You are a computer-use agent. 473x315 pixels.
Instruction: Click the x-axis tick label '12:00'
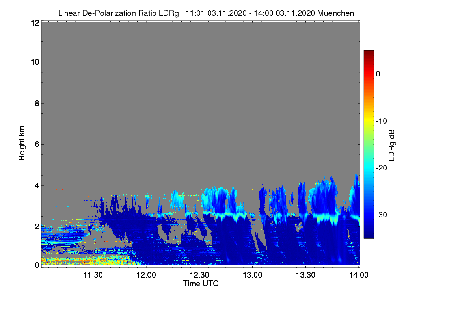click(x=146, y=275)
